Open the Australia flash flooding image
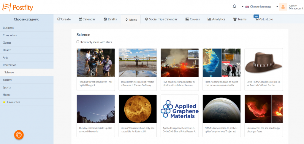Screen dimensions: 304x144 221,63
